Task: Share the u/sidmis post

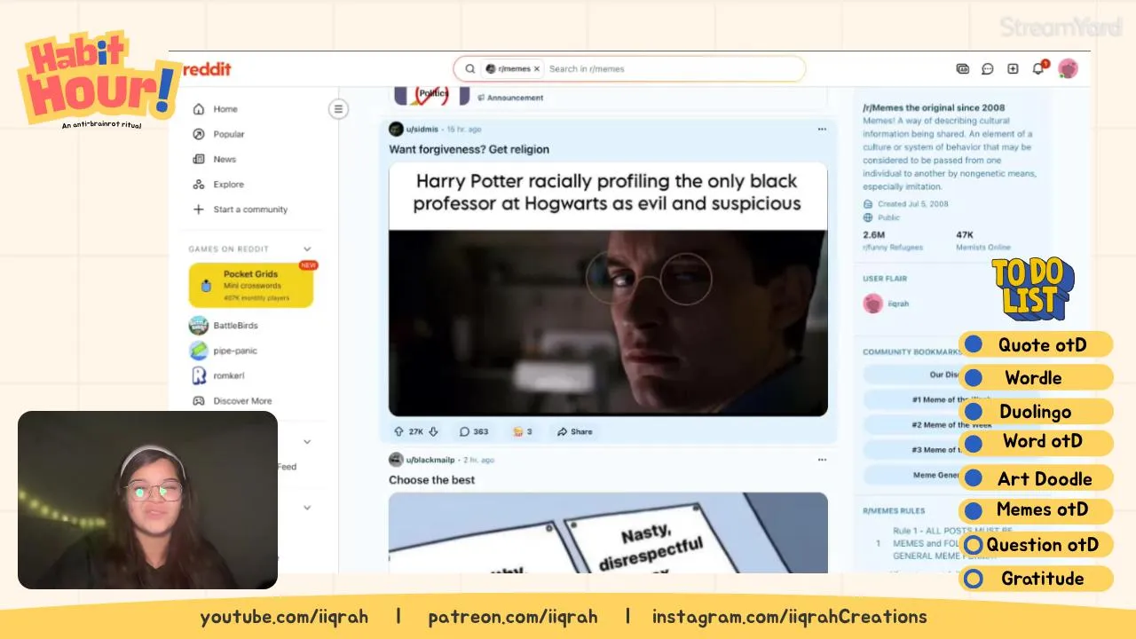Action: coord(575,431)
